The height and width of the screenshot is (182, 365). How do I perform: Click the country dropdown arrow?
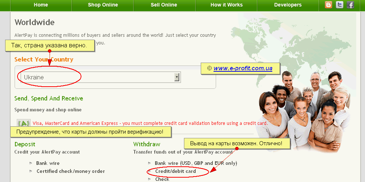tap(177, 77)
